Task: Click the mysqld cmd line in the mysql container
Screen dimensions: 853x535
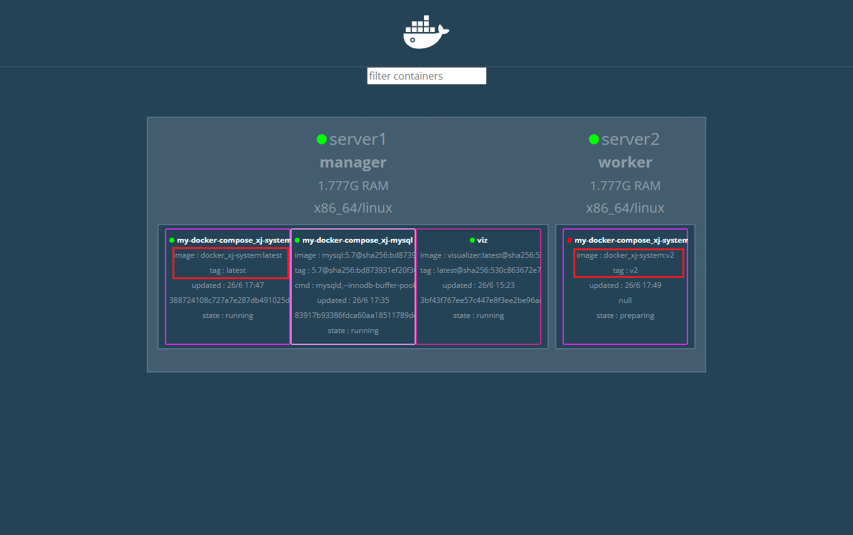Action: point(354,285)
